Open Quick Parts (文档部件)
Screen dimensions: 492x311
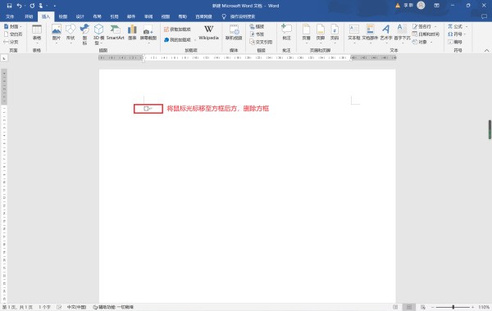point(370,34)
